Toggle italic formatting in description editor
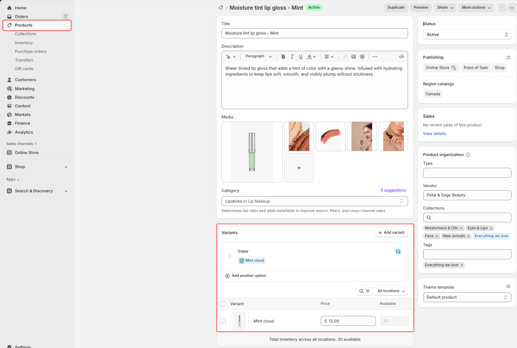 click(x=292, y=57)
